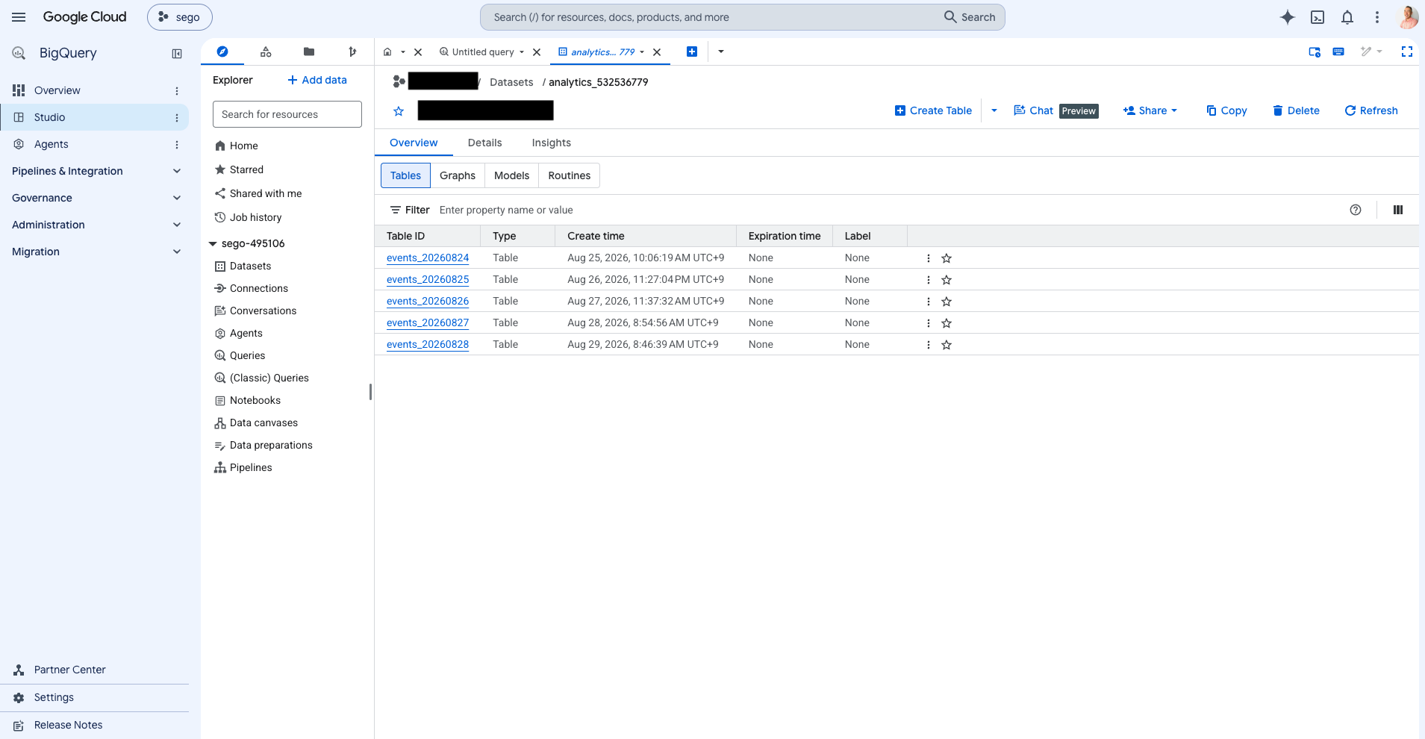Open Chat preview button
The height and width of the screenshot is (739, 1425).
[x=1056, y=110]
